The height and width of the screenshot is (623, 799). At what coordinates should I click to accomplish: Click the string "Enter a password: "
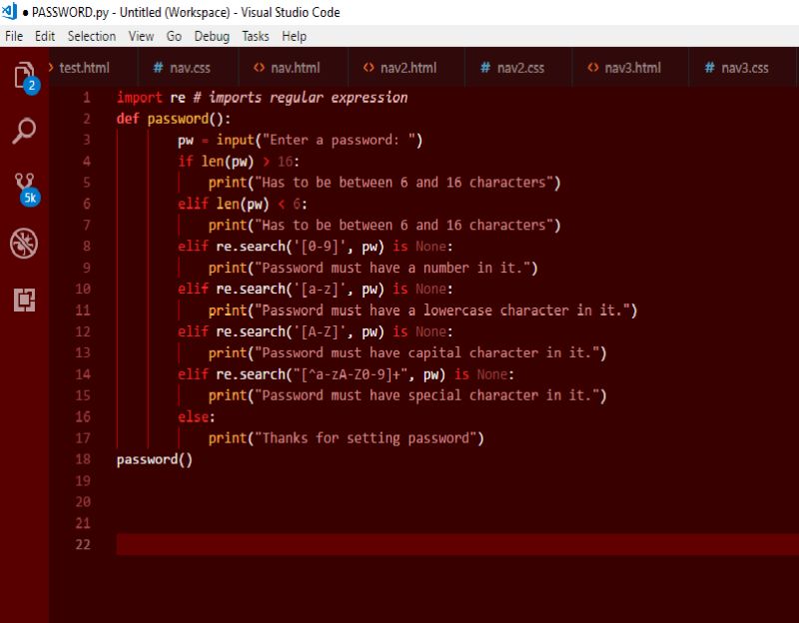339,140
